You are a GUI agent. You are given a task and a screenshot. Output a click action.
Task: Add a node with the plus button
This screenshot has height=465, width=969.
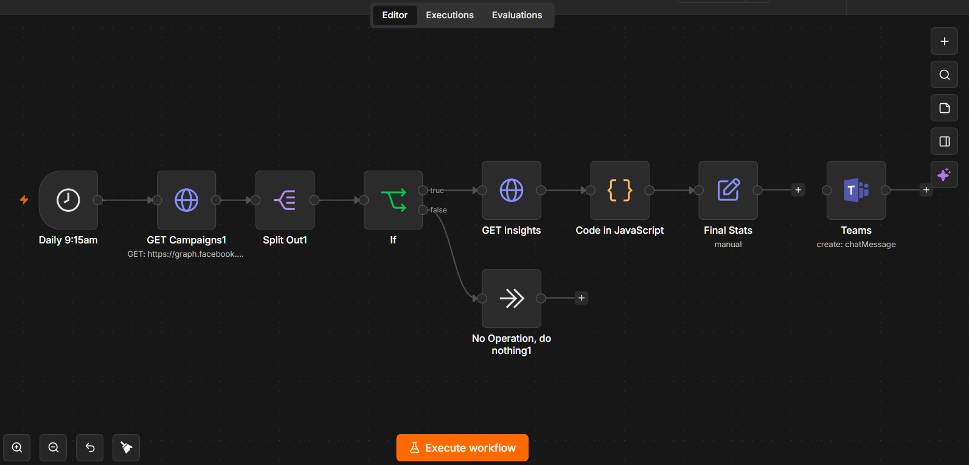tap(944, 41)
